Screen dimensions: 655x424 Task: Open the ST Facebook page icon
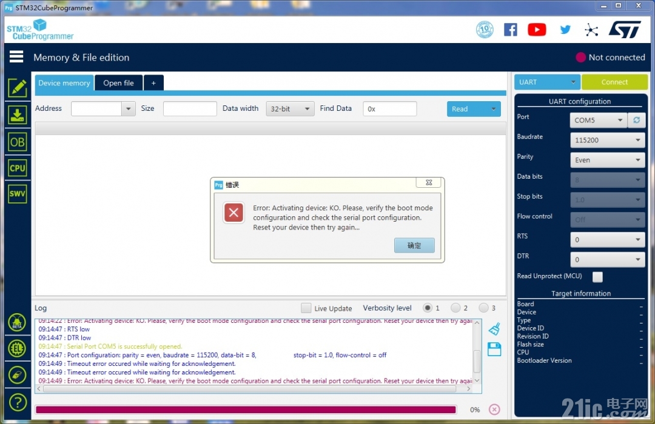[511, 30]
